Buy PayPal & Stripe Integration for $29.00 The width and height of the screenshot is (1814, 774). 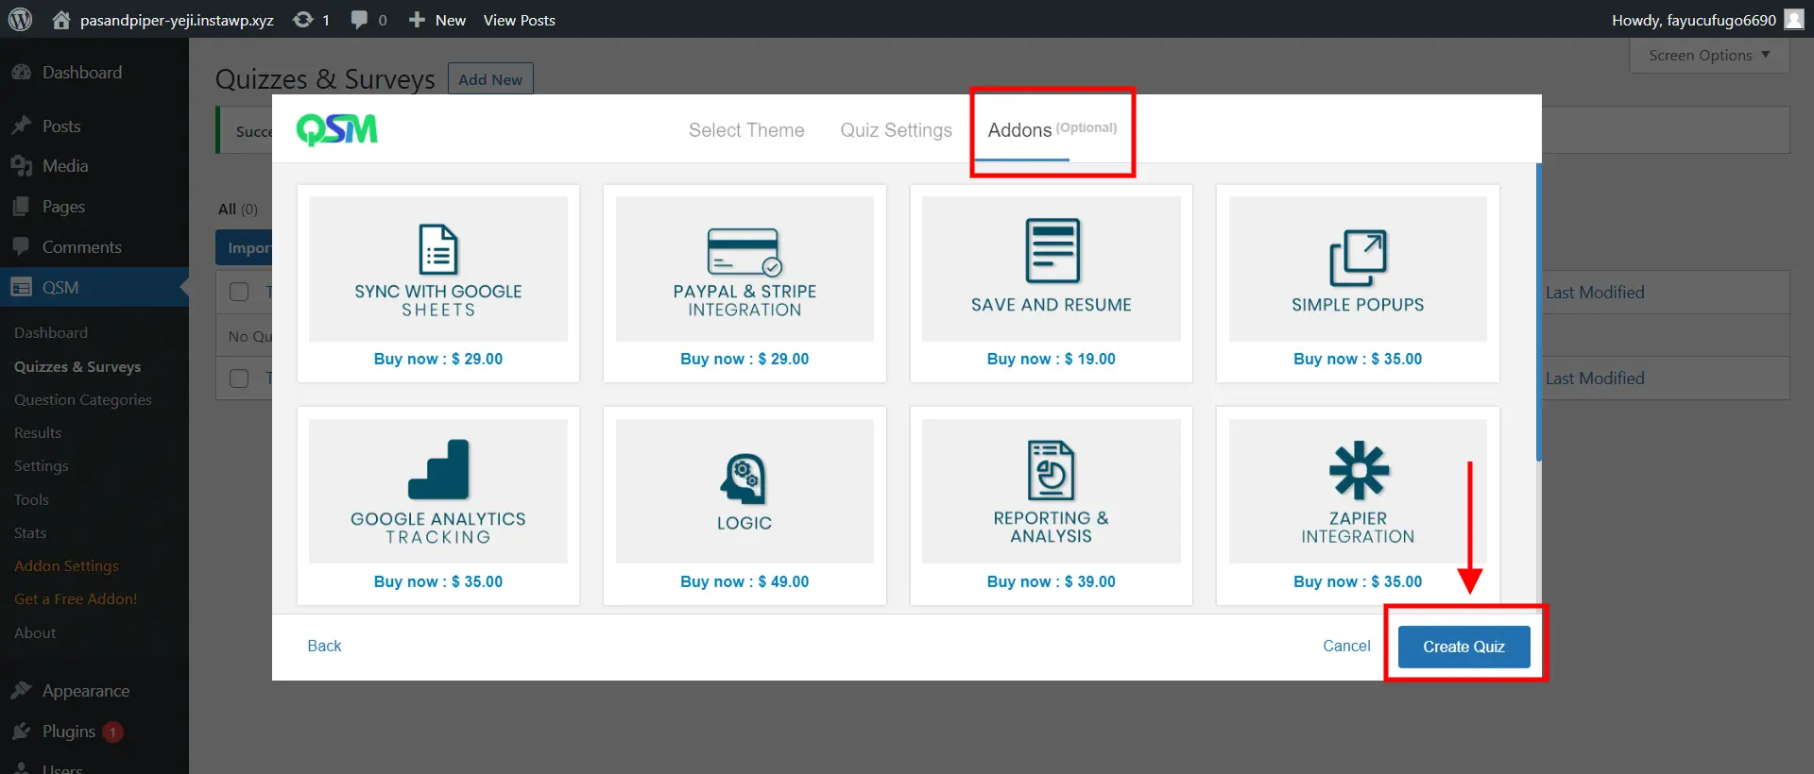coord(744,359)
